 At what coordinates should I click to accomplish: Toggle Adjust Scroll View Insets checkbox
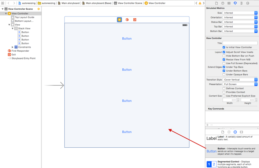[224, 52]
